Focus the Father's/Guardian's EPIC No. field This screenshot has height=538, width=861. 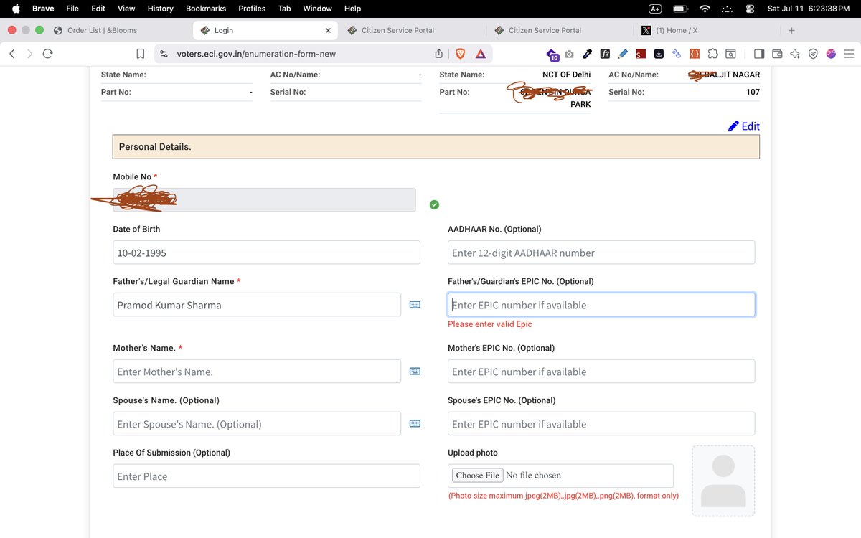[601, 305]
